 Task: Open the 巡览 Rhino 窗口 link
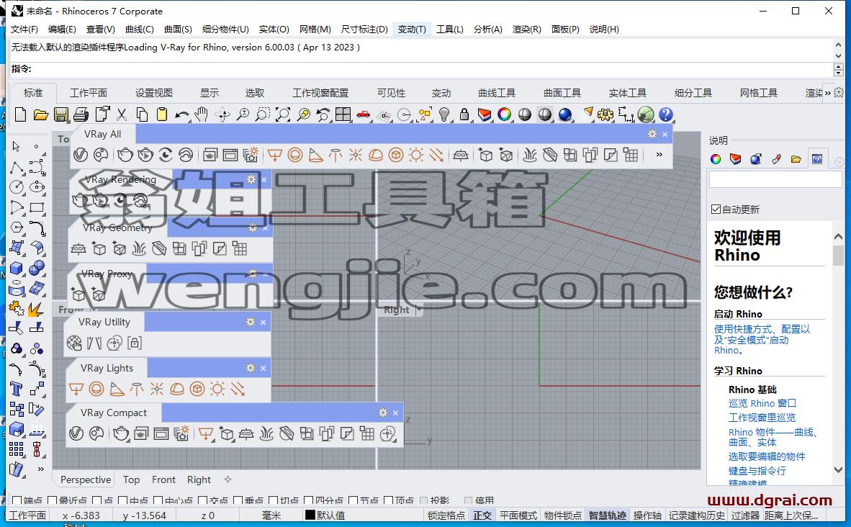pos(762,403)
